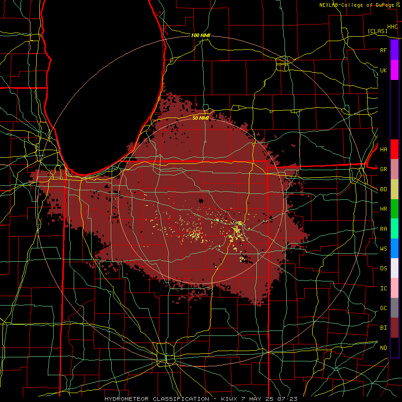402x402 pixels.
Task: Click the DS legend label
Action: pyautogui.click(x=383, y=268)
